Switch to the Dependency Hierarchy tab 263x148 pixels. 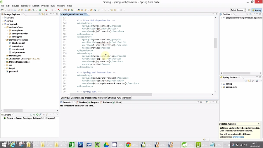pos(96,98)
